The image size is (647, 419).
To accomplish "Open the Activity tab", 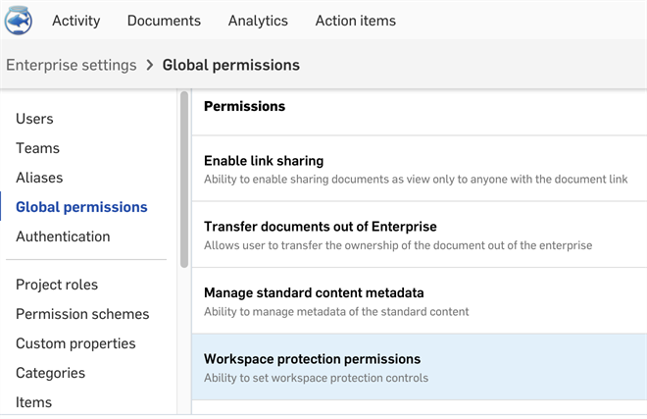I will [75, 21].
